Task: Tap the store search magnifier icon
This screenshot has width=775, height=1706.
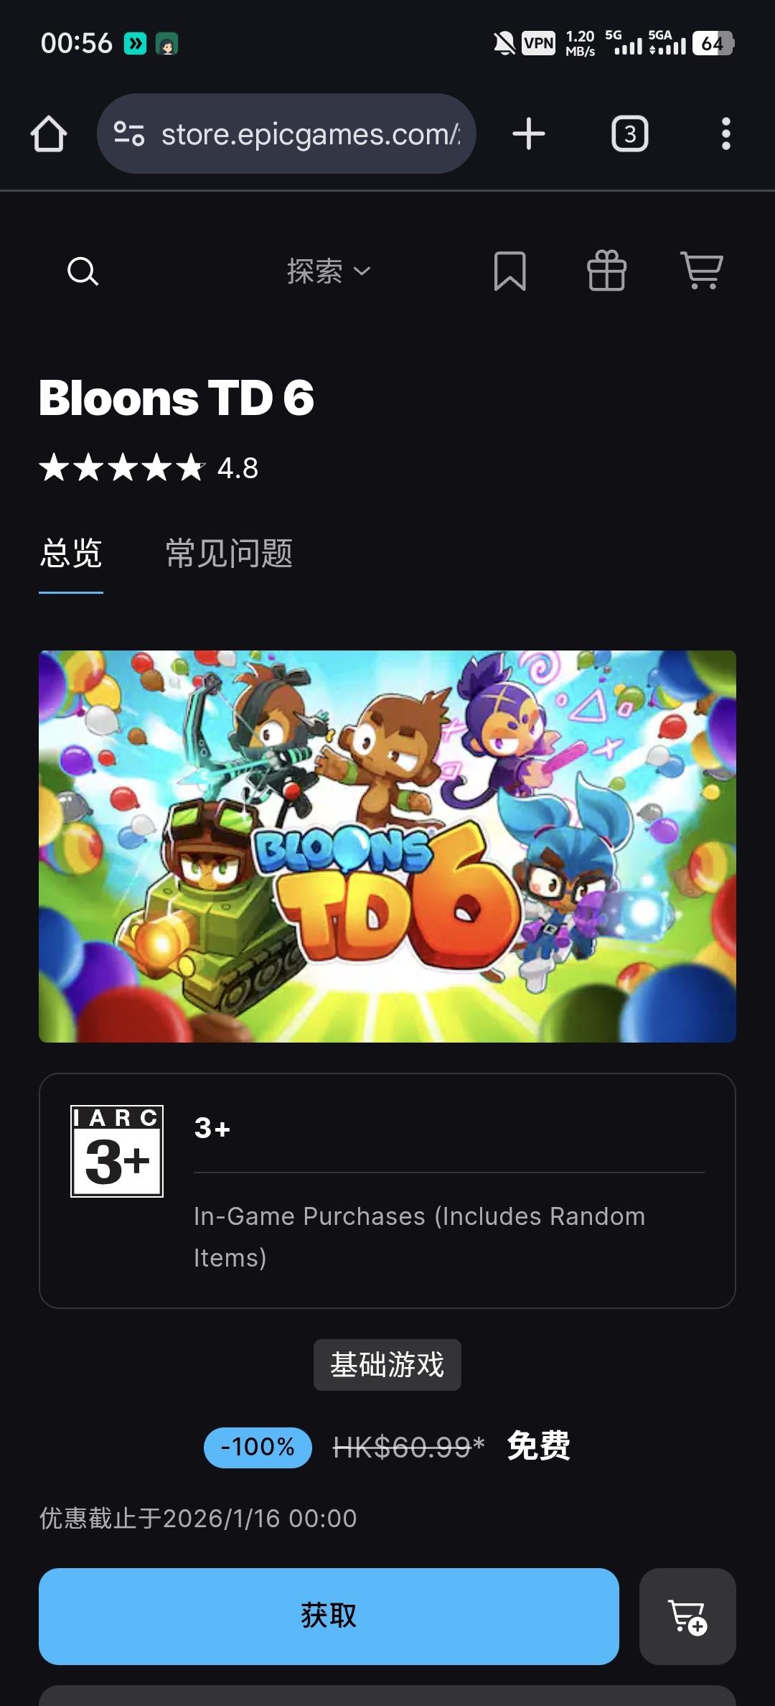Action: coord(83,271)
